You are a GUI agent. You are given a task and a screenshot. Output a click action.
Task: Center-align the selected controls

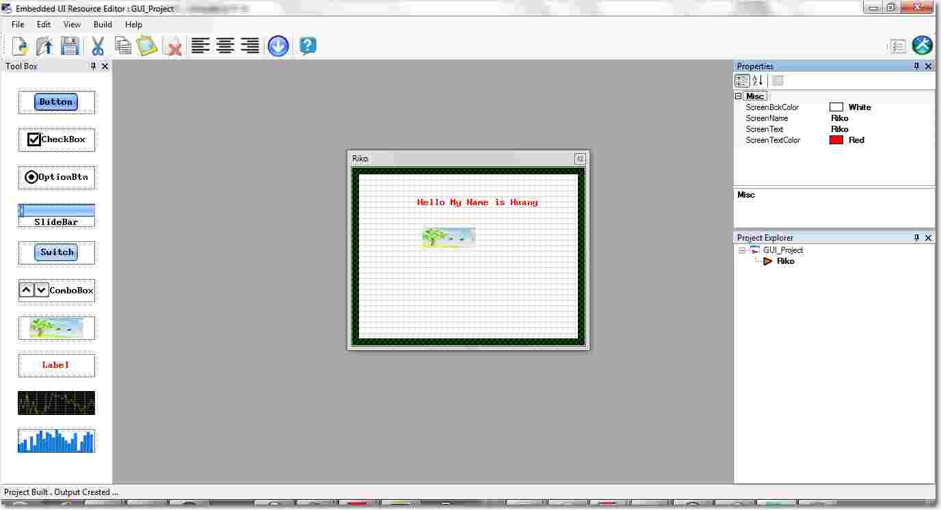point(225,46)
